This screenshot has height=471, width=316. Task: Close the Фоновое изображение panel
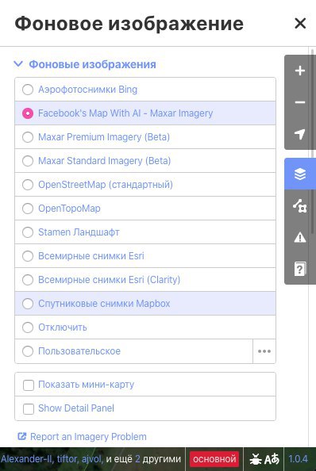click(x=300, y=23)
